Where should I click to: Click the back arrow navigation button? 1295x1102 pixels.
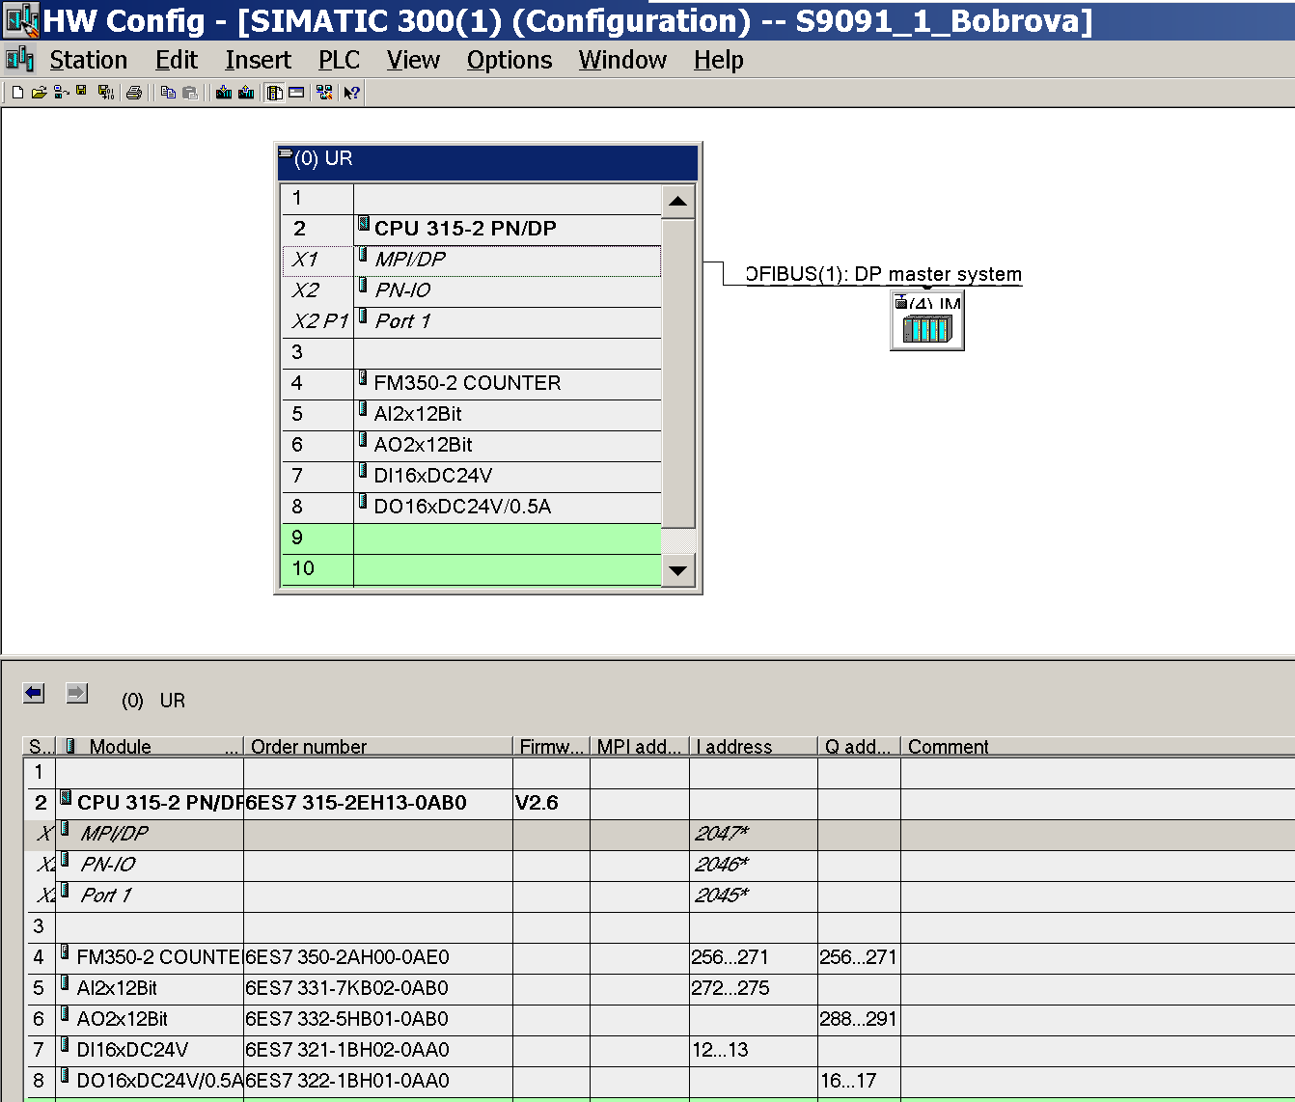tap(34, 693)
